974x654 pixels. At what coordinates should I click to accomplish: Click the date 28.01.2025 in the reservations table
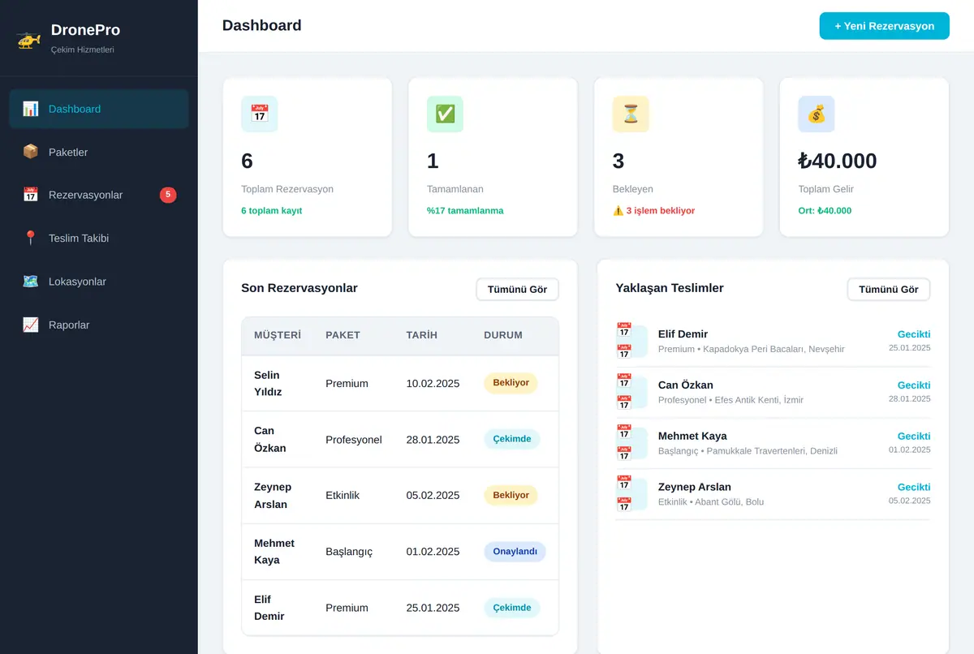click(433, 440)
